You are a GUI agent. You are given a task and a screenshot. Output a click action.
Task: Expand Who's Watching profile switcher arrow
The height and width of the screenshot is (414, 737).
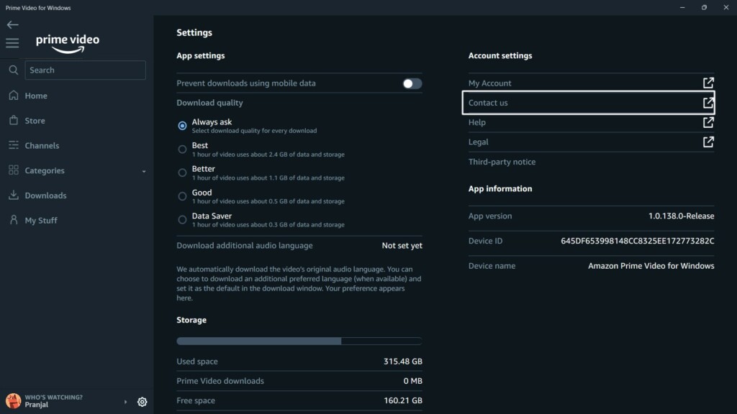coord(125,402)
